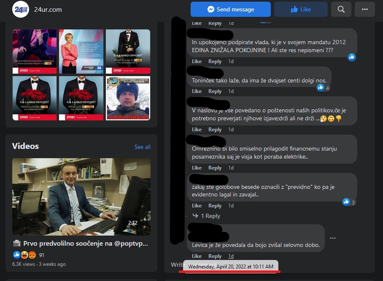The image size is (383, 281).
Task: Like the comment about financnemu stanju
Action: coord(197,168)
